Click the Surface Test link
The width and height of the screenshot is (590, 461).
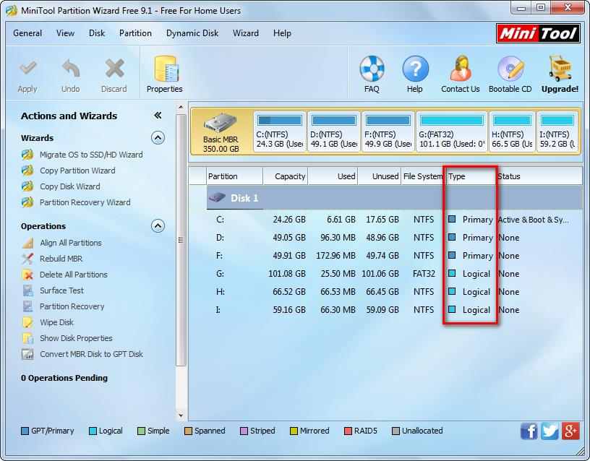click(61, 290)
